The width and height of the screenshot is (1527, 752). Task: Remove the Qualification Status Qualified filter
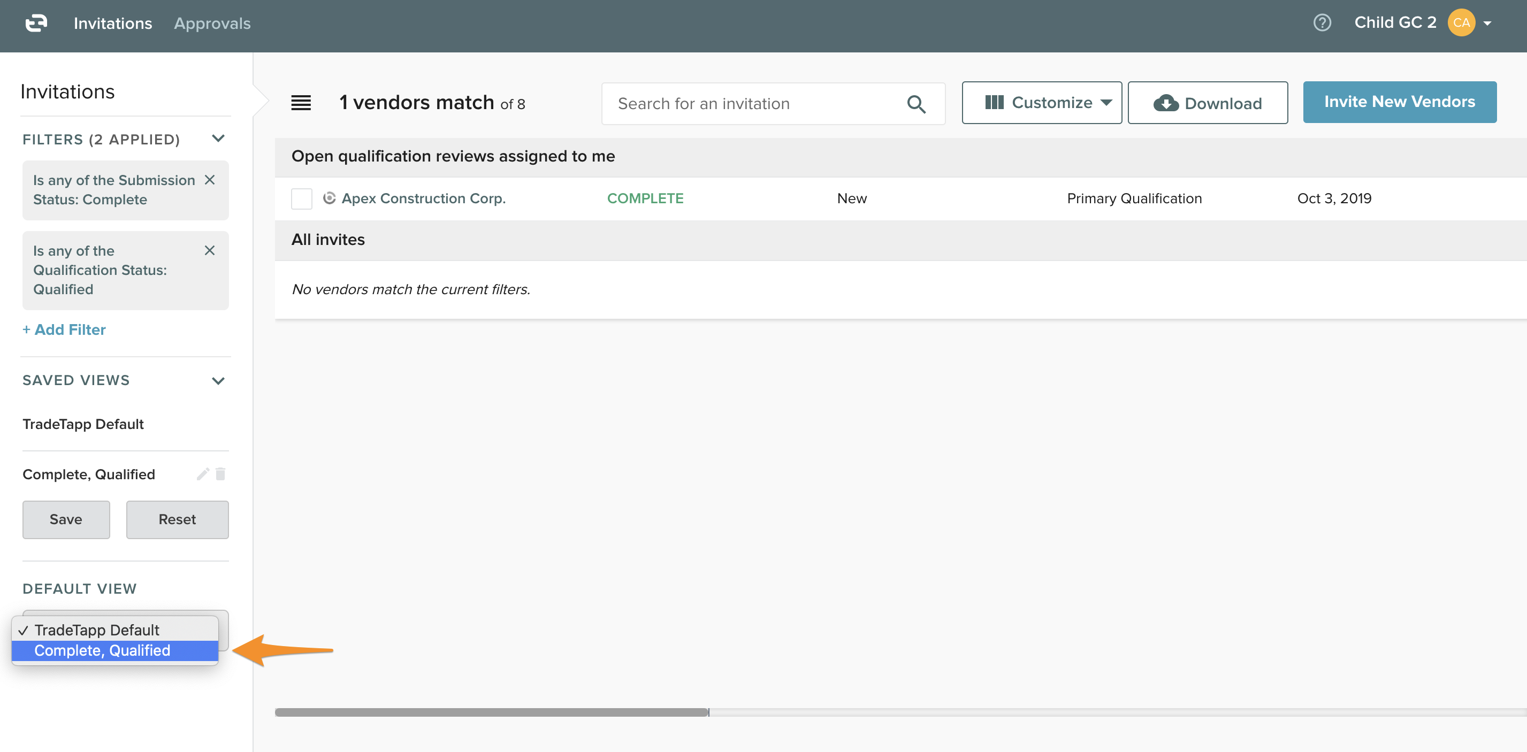coord(210,251)
